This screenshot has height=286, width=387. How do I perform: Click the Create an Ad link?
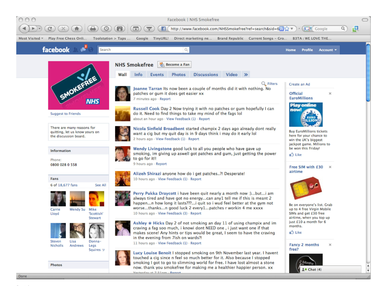click(x=299, y=84)
